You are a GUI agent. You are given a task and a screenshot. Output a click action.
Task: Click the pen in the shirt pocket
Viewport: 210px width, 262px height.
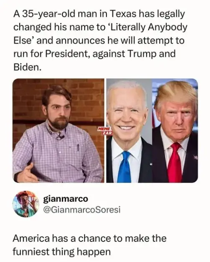78,147
